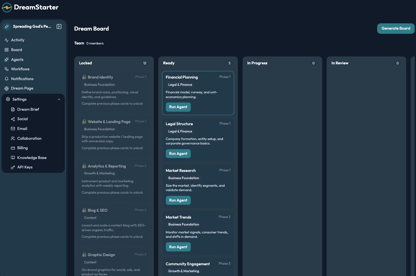Click the 0 members team label
Image resolution: width=416 pixels, height=276 pixels.
pyautogui.click(x=95, y=43)
